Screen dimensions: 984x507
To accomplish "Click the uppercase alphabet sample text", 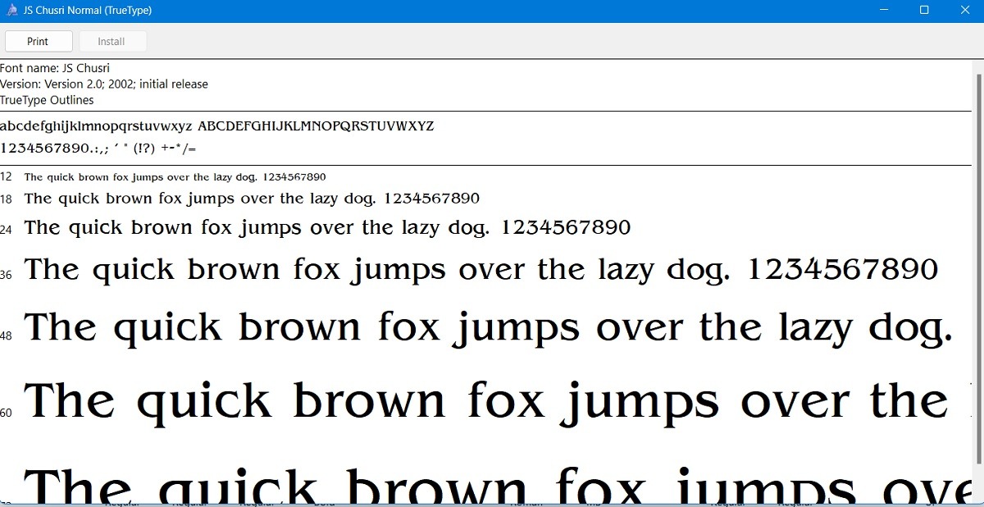I will coord(316,126).
